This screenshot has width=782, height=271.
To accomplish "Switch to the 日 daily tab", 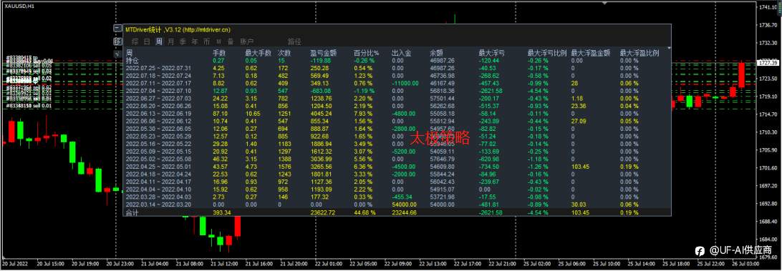I will [147, 41].
